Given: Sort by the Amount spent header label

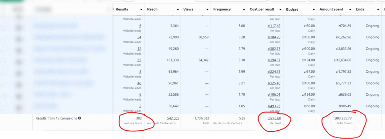Looking at the screenshot, I should click(x=332, y=9).
